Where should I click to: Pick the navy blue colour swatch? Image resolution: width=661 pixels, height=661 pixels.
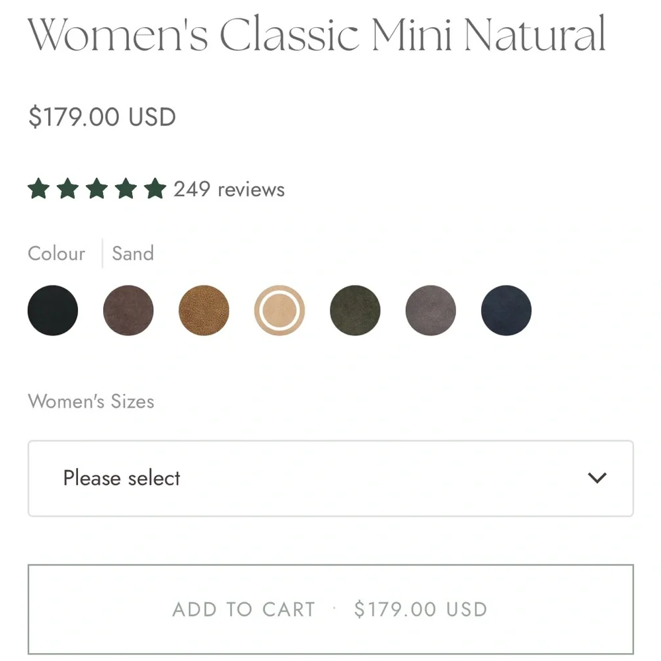pyautogui.click(x=506, y=310)
